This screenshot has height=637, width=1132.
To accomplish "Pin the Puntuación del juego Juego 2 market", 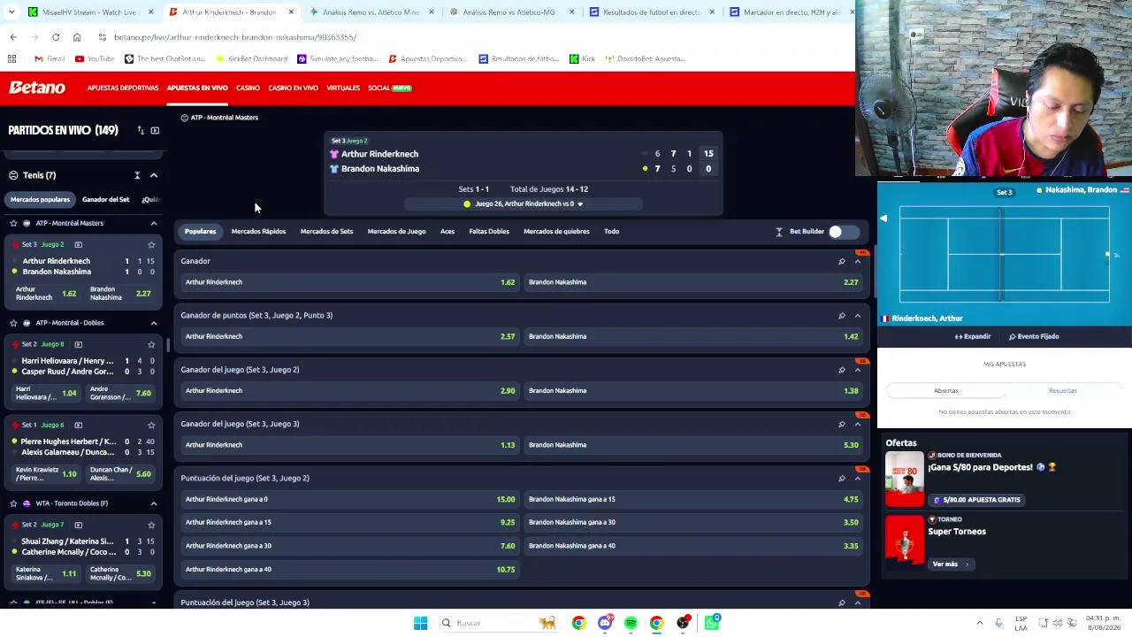I will (x=842, y=479).
